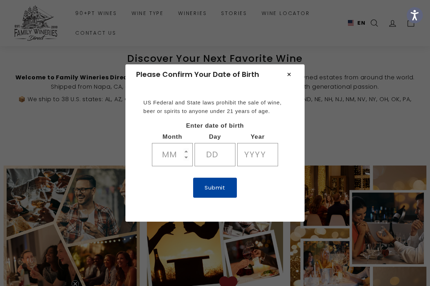Increase month with the up arrow

[x=186, y=152]
